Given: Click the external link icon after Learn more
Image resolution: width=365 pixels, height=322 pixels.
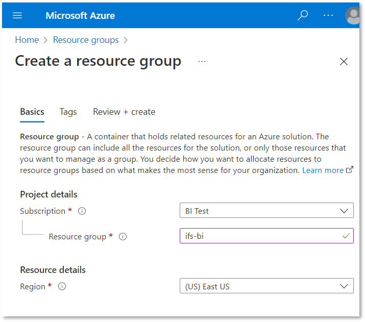Looking at the screenshot, I should coord(350,169).
